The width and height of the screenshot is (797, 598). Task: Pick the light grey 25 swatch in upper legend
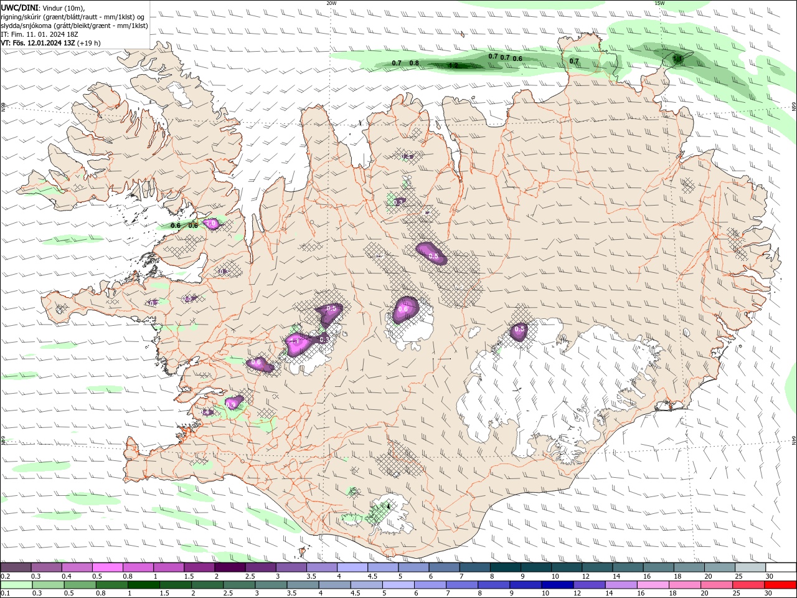point(750,567)
